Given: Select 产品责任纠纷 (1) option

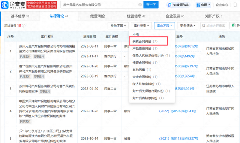Looking at the screenshot, I should [145, 48].
